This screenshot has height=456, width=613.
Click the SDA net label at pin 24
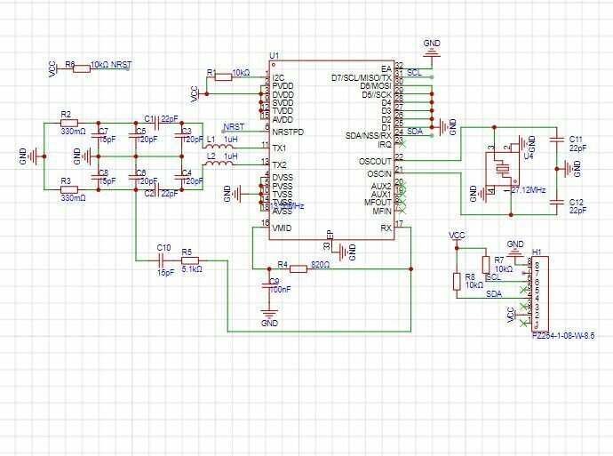coord(415,131)
